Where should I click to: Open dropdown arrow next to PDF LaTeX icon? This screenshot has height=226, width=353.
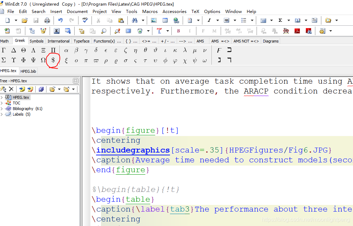(x=168, y=31)
